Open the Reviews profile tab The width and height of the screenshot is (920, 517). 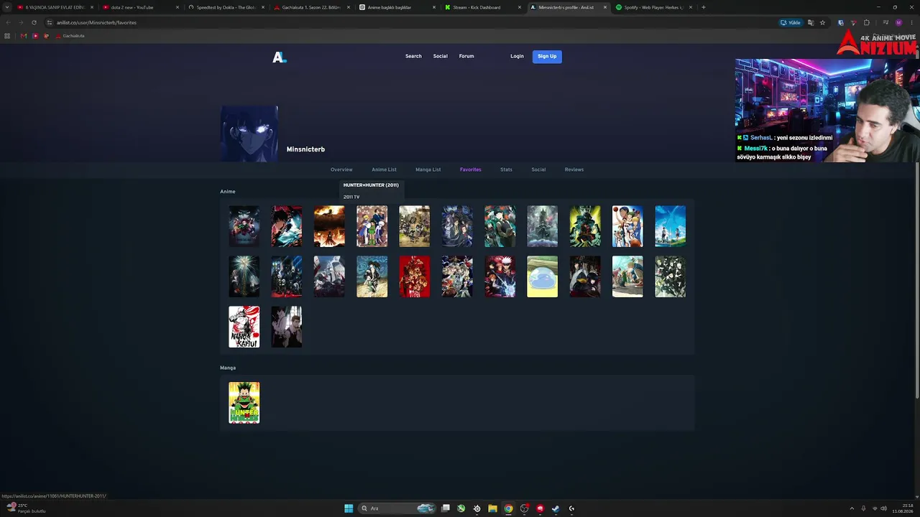(574, 169)
